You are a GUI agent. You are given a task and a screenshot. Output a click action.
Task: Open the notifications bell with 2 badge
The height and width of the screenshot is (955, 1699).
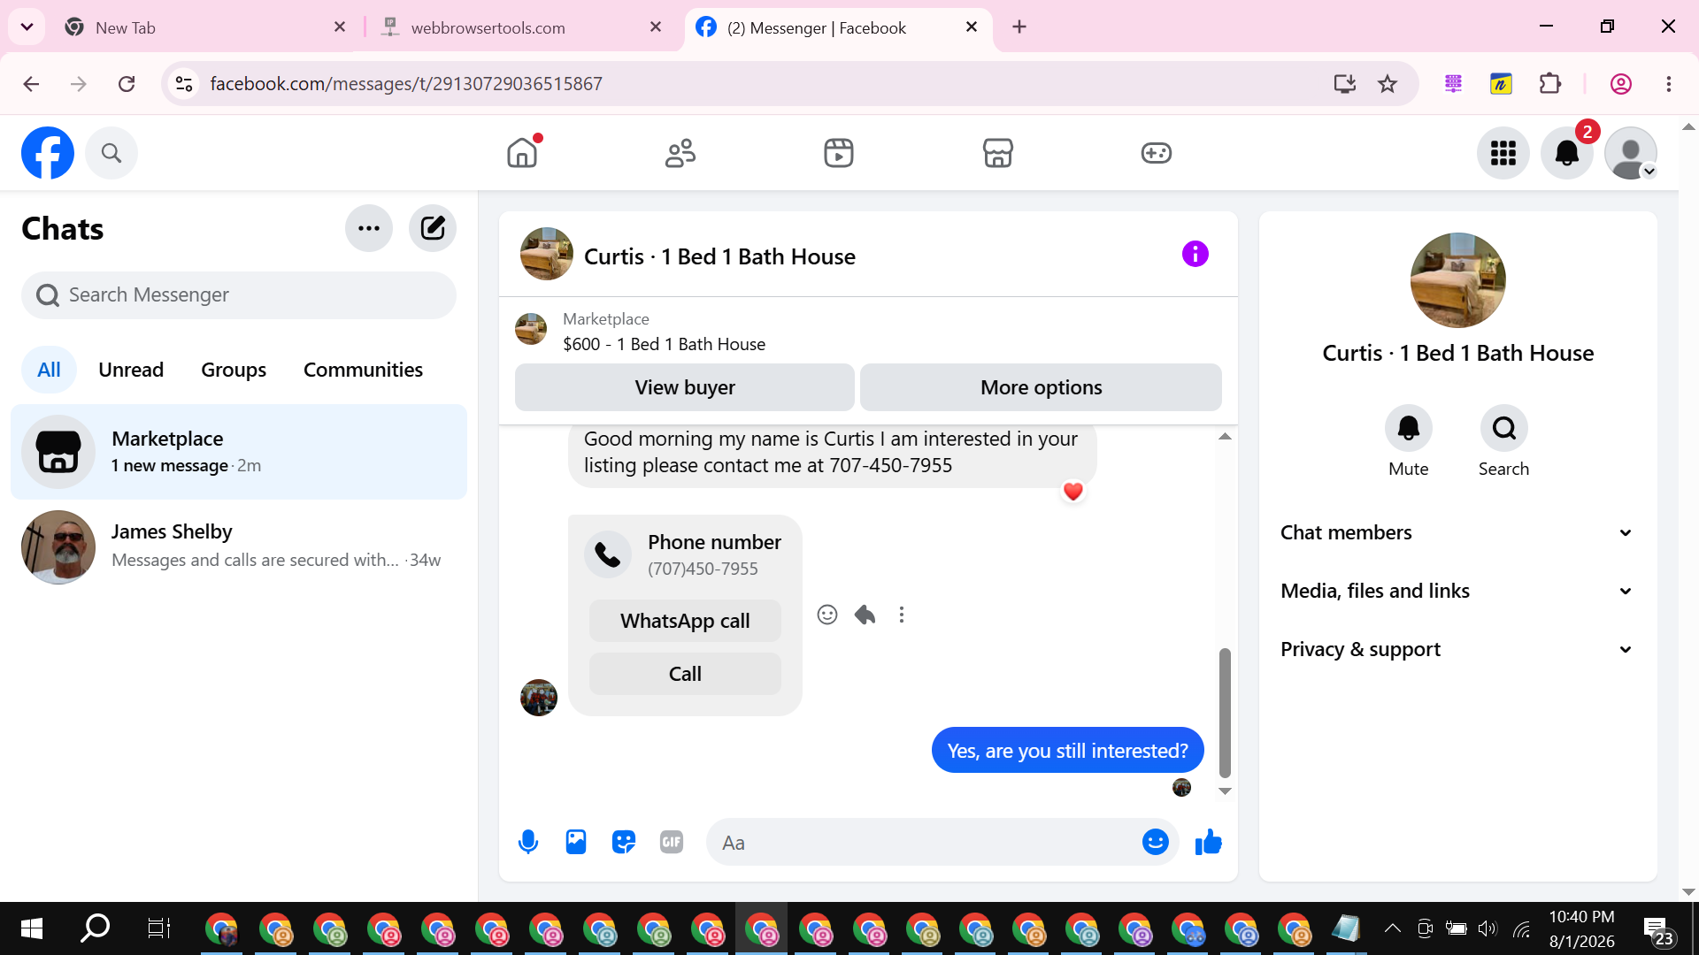(1567, 153)
